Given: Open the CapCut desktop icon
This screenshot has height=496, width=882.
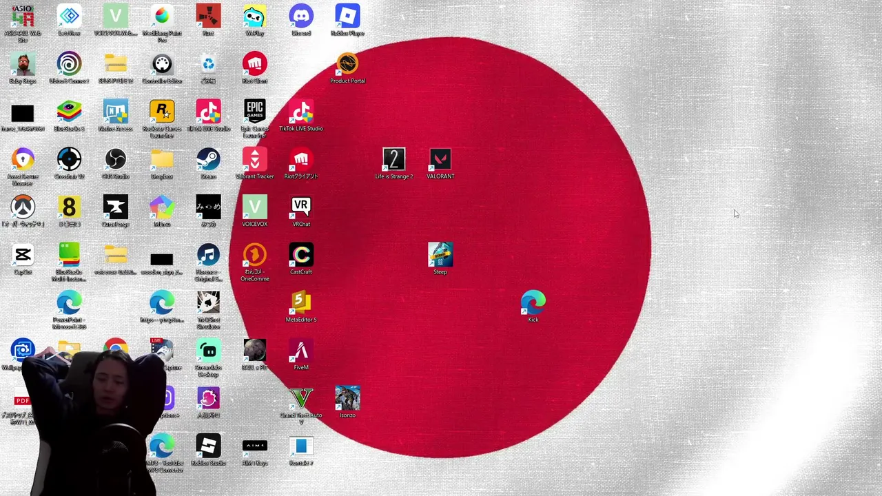Looking at the screenshot, I should coord(23,255).
